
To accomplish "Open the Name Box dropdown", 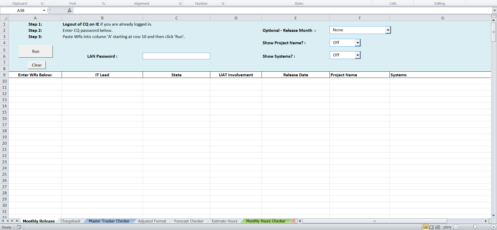I will pyautogui.click(x=44, y=10).
